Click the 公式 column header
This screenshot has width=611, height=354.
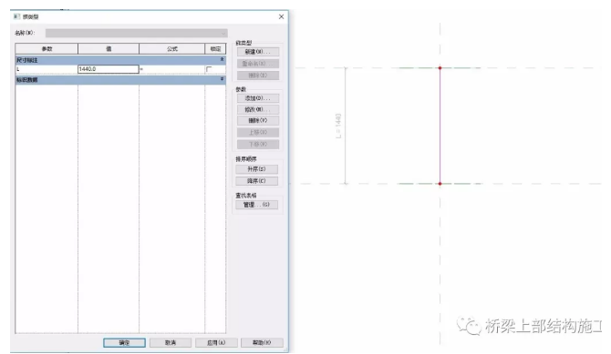click(x=171, y=48)
